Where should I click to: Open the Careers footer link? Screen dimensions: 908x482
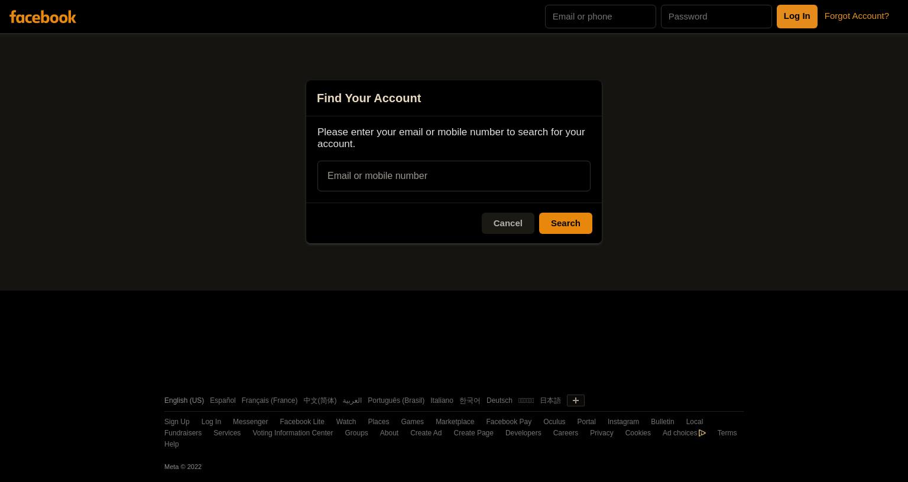(565, 433)
